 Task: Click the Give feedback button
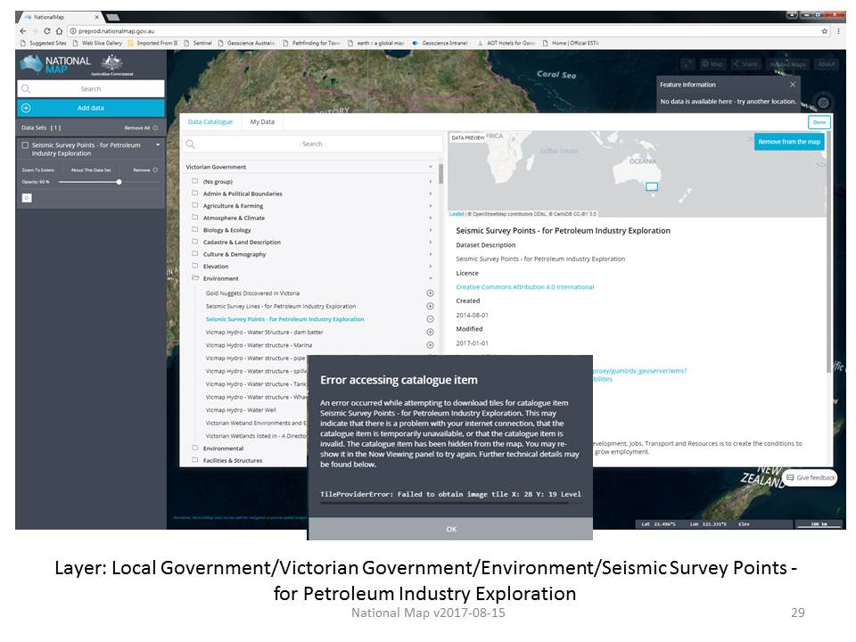811,478
